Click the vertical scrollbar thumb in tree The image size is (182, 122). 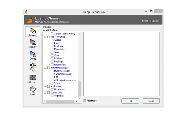coord(80,89)
